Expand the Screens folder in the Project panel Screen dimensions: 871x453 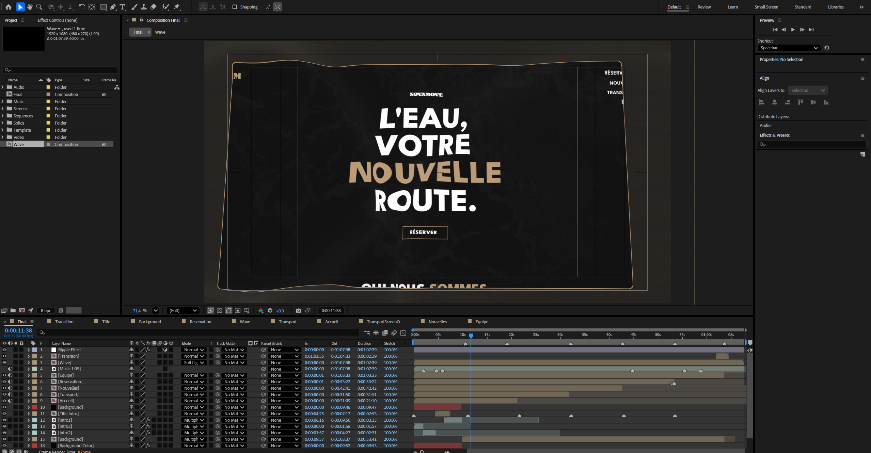point(3,109)
